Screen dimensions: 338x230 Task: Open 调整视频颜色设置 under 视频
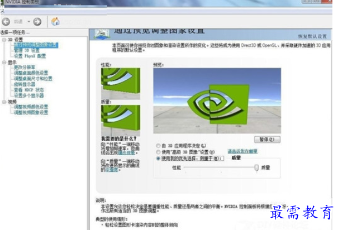coord(31,107)
